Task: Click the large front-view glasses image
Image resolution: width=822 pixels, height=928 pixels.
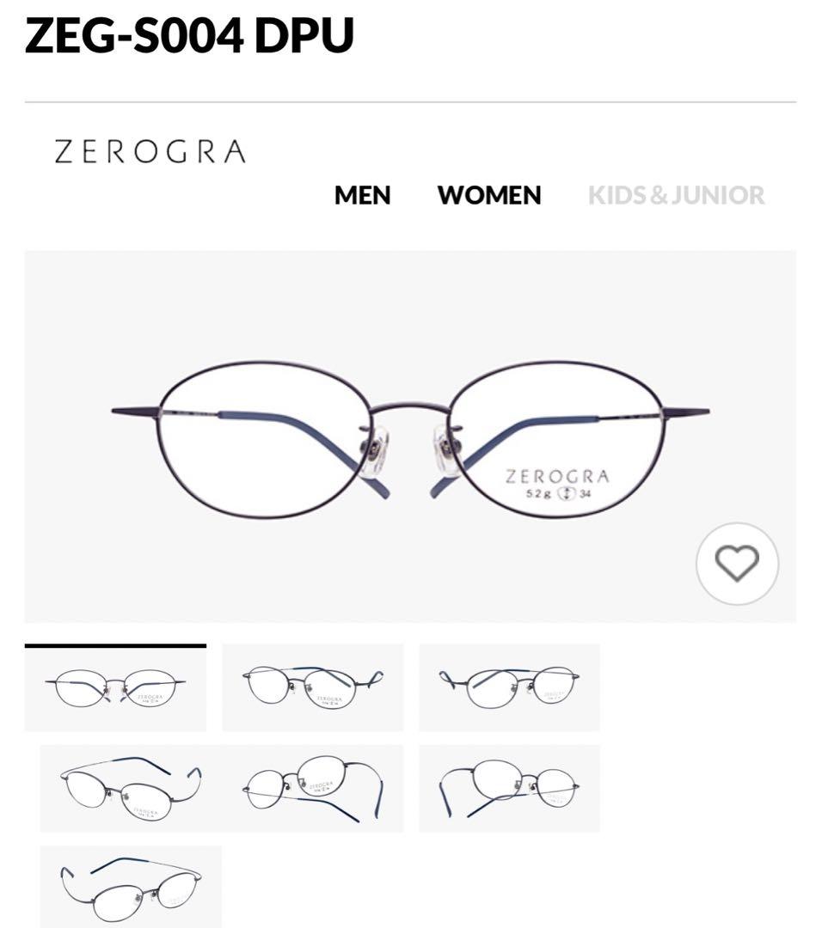Action: (x=410, y=437)
